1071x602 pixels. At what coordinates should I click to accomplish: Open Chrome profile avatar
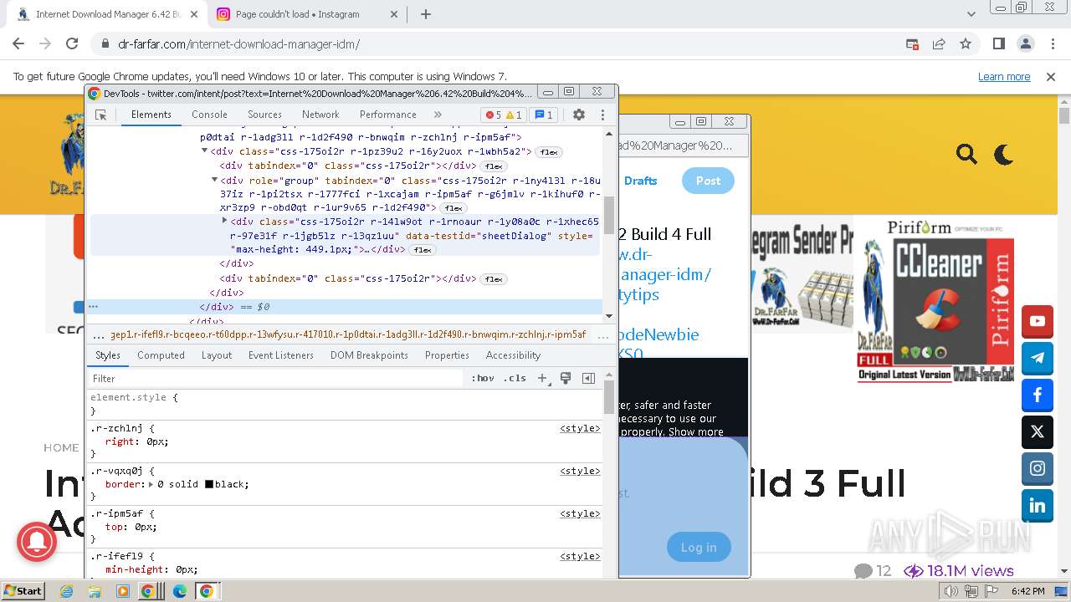1025,43
